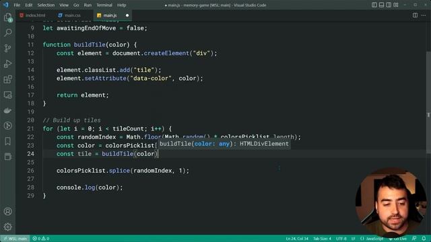Open the Accounts menu icon
The height and width of the screenshot is (242, 431).
click(x=7, y=211)
